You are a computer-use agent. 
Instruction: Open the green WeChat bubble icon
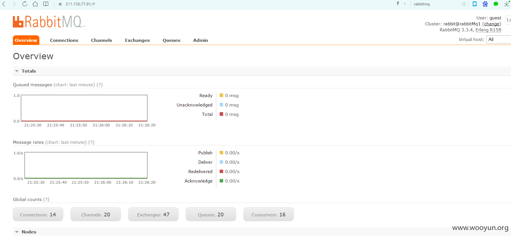(x=496, y=4)
